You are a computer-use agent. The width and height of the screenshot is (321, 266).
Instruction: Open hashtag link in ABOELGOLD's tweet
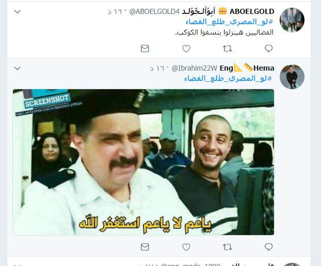(x=230, y=22)
